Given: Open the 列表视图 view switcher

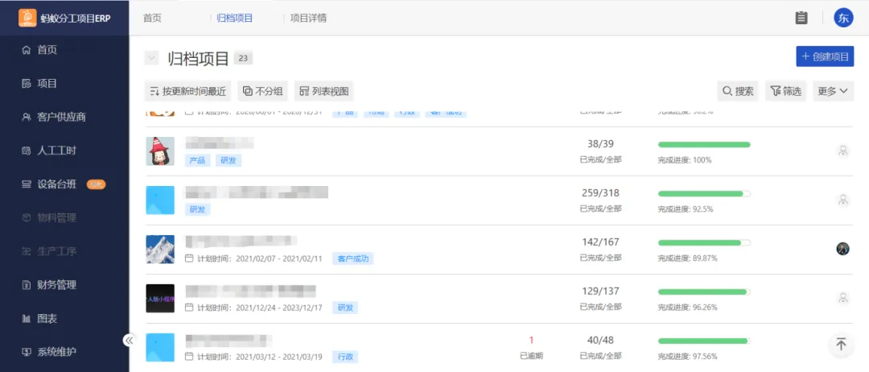Looking at the screenshot, I should pos(323,91).
